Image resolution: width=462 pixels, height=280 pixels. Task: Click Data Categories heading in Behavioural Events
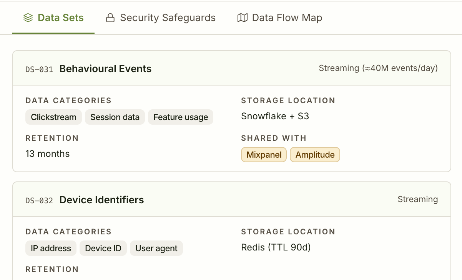pyautogui.click(x=68, y=100)
